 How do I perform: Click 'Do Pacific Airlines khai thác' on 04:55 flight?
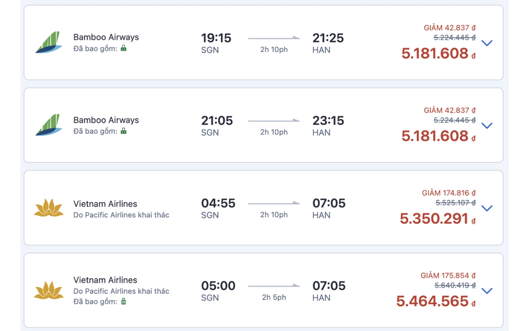[x=121, y=215]
